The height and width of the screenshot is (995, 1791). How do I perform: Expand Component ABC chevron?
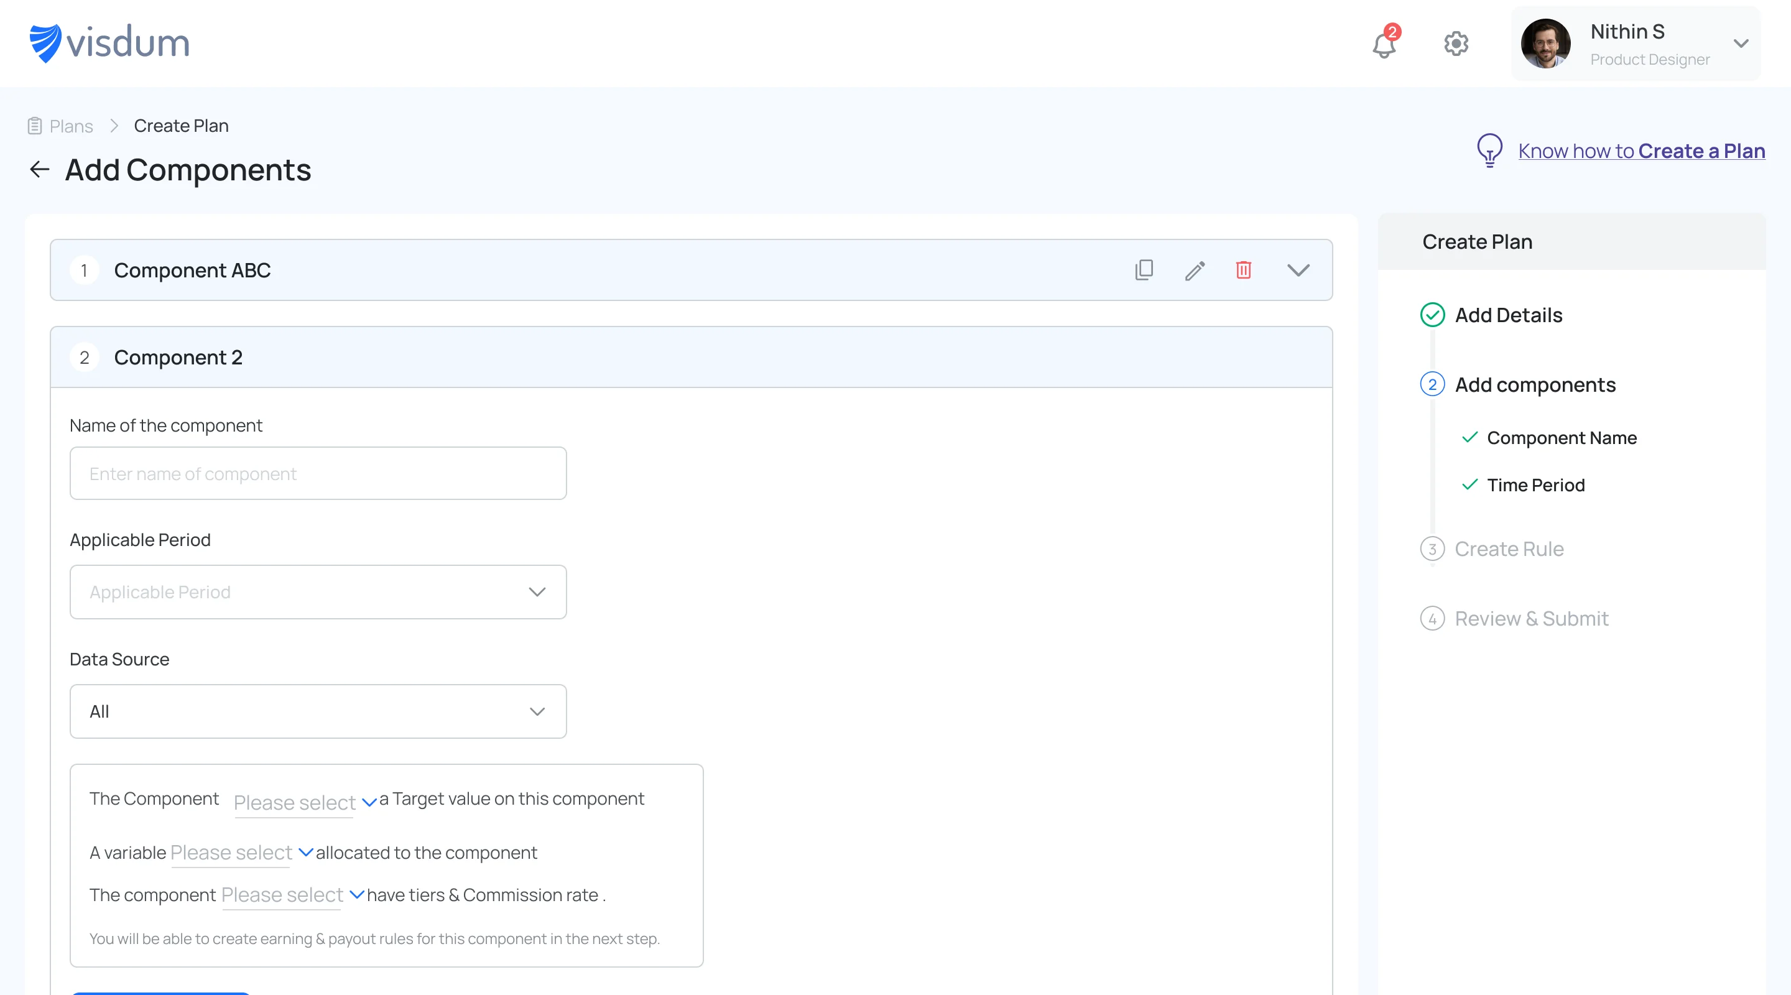[x=1297, y=270]
